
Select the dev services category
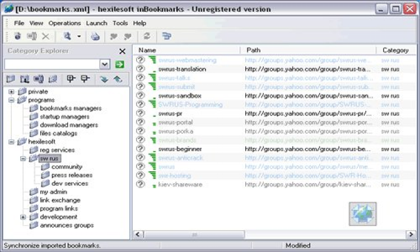(69, 184)
